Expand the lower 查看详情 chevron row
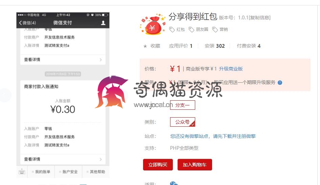Image resolution: width=320 pixels, height=185 pixels. point(63,159)
